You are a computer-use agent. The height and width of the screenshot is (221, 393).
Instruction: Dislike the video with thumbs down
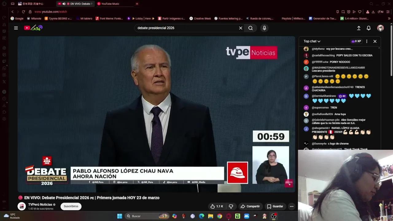point(231,206)
